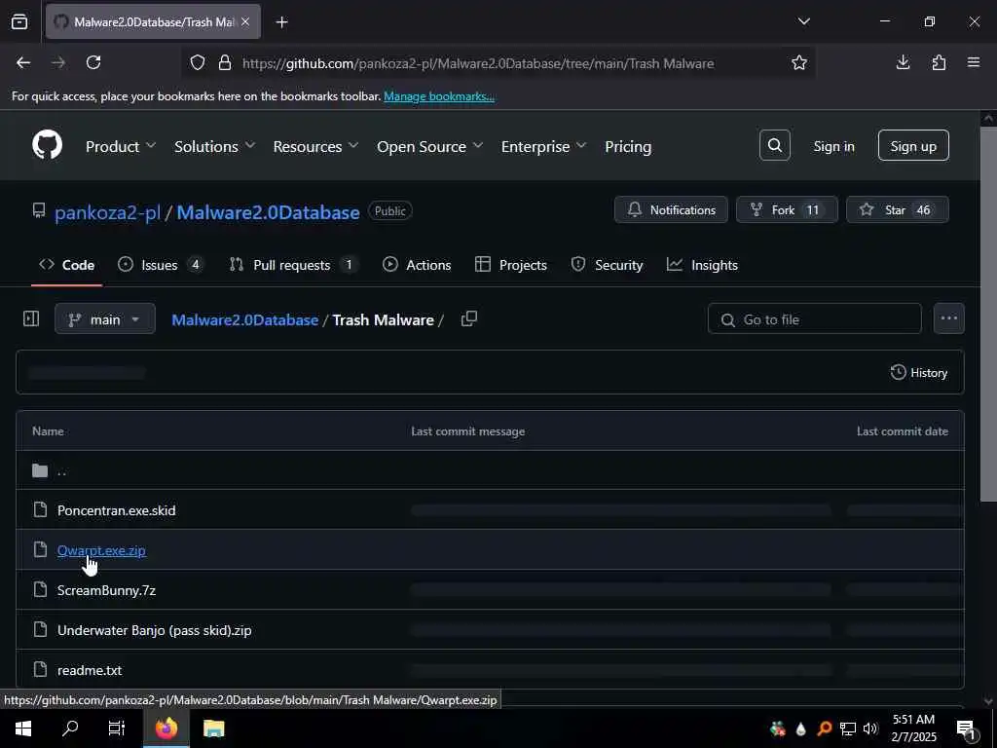Go to parent directory row
The width and height of the screenshot is (997, 748).
coord(490,470)
